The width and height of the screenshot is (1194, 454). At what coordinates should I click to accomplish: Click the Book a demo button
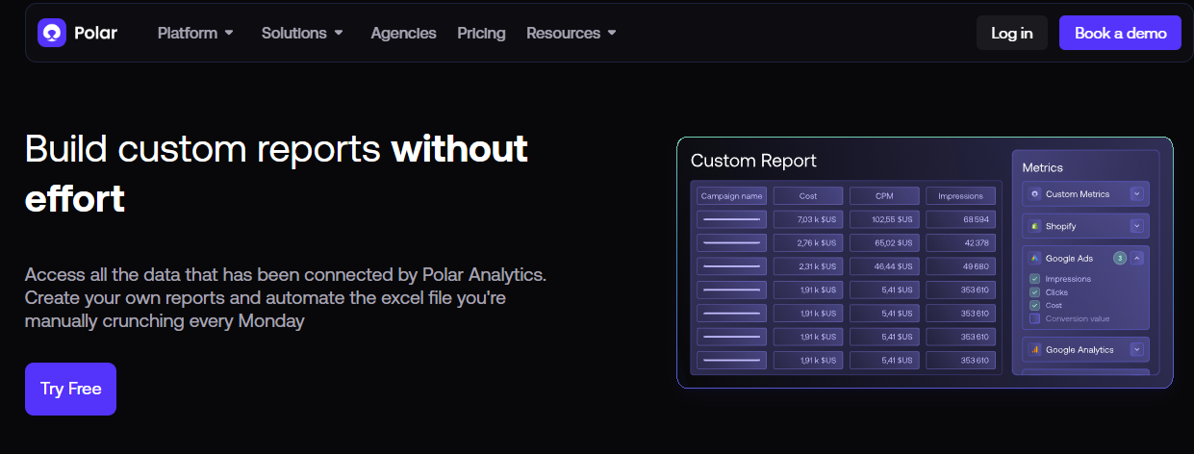click(1120, 33)
